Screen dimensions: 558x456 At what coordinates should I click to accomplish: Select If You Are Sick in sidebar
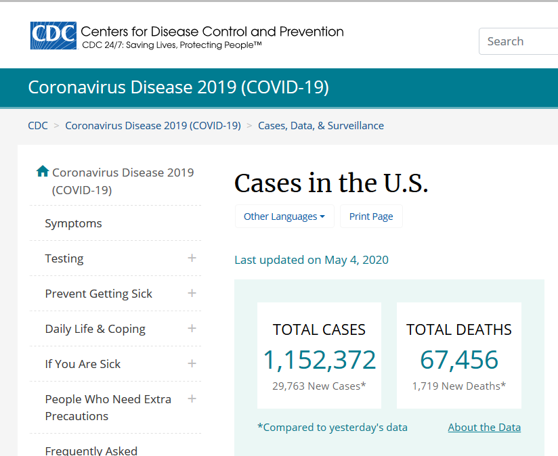pos(83,364)
